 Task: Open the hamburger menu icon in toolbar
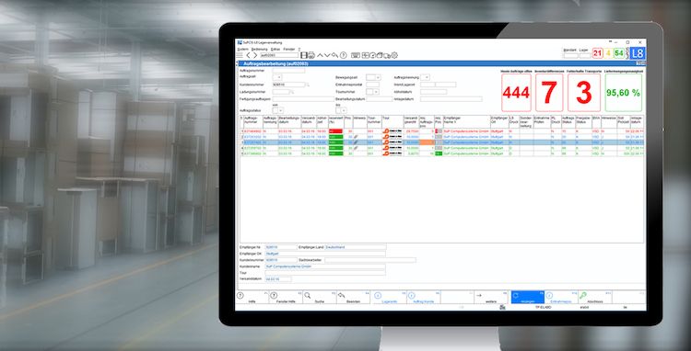point(240,55)
